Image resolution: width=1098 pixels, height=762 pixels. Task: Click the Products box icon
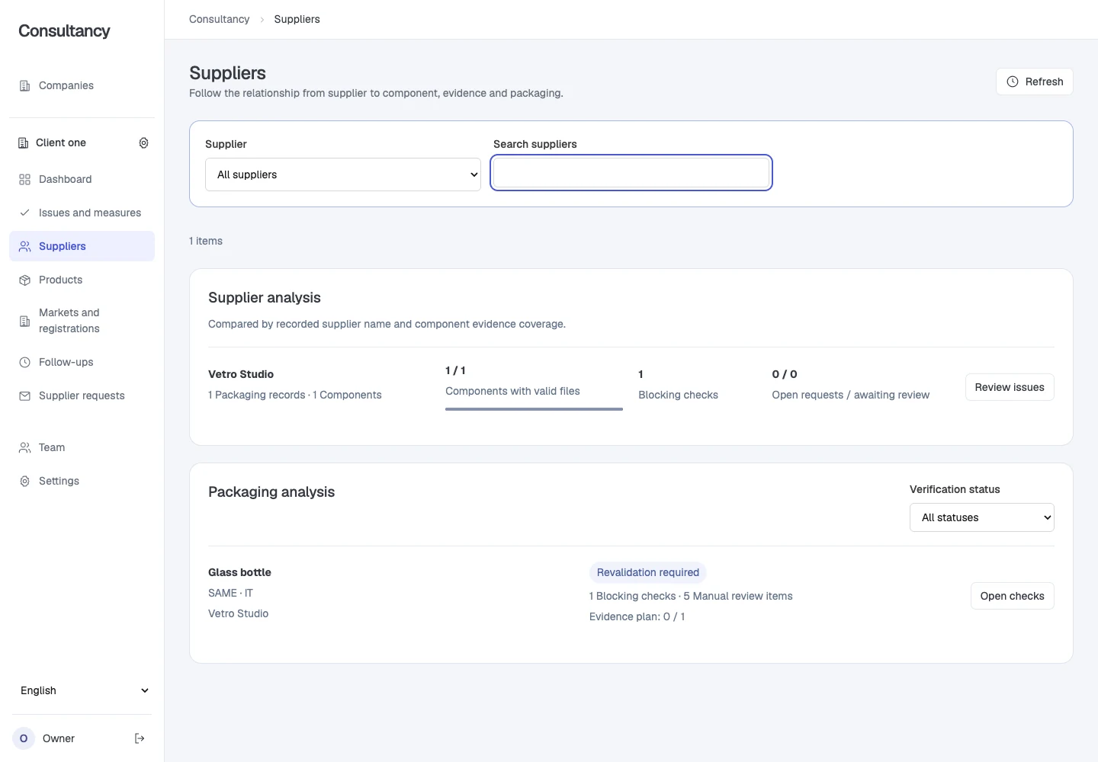[24, 280]
